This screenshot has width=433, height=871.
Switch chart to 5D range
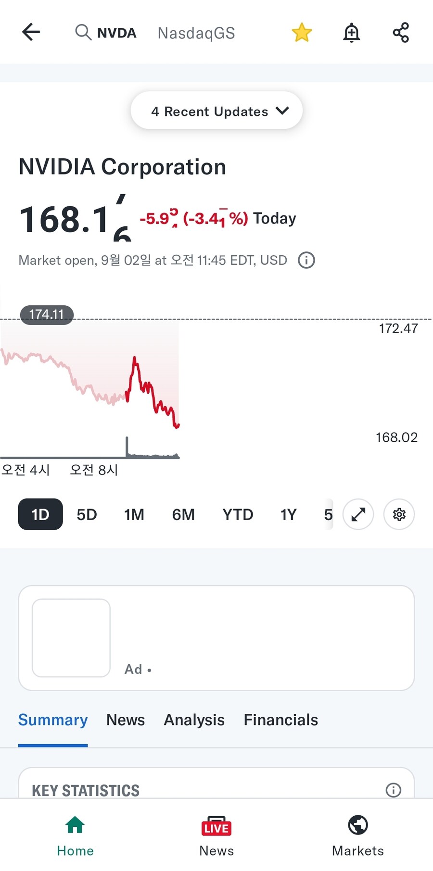click(x=87, y=514)
